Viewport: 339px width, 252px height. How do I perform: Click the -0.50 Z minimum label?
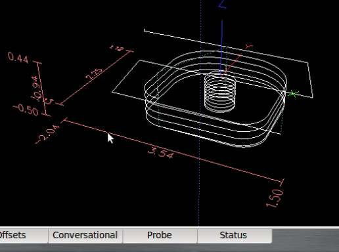pyautogui.click(x=26, y=110)
